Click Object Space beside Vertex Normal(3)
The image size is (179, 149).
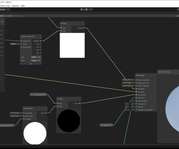coord(127,83)
